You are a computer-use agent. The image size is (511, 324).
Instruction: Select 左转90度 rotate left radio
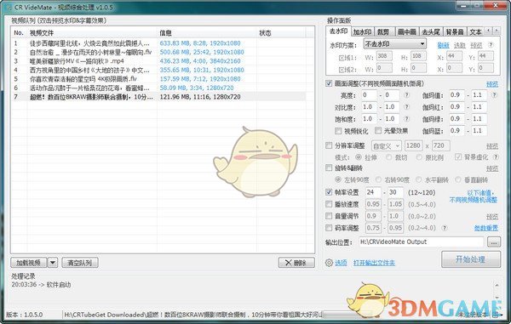click(x=338, y=179)
